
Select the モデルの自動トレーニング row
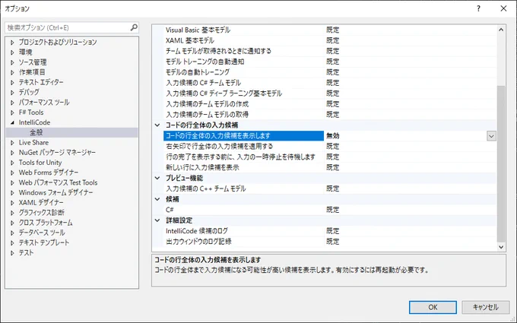pyautogui.click(x=330, y=72)
